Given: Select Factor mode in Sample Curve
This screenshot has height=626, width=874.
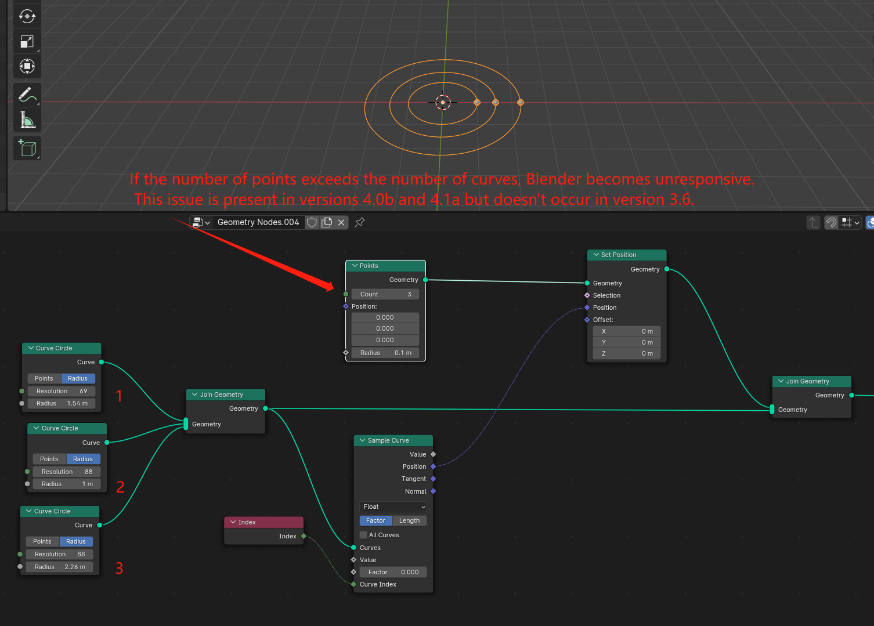Looking at the screenshot, I should coord(375,520).
